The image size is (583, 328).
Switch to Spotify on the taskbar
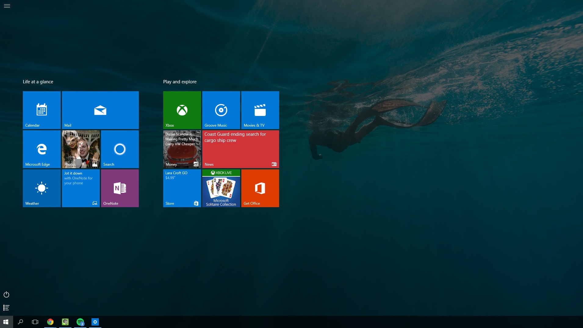pyautogui.click(x=80, y=322)
